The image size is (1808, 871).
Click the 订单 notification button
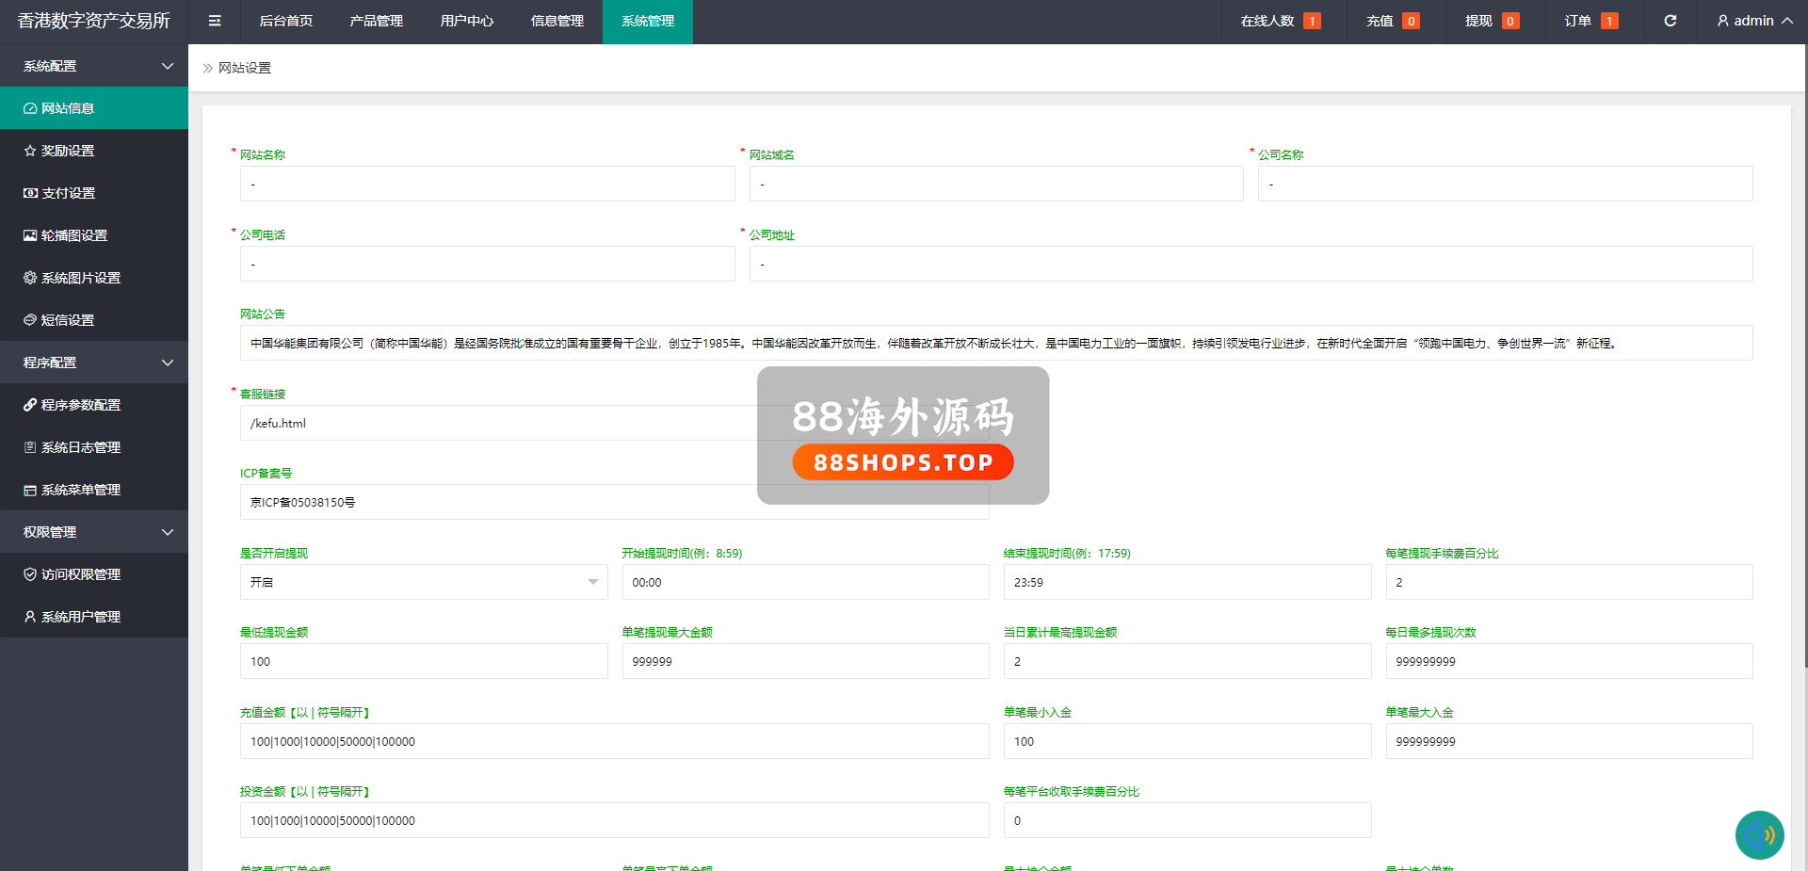click(1590, 21)
